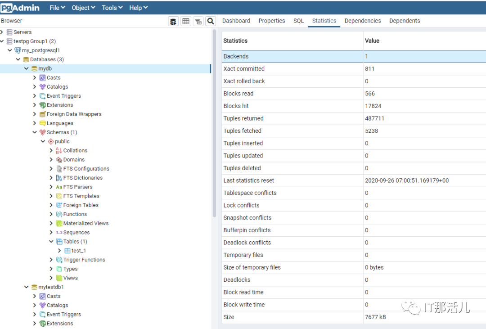This screenshot has width=486, height=329.
Task: Expand the Servers tree node
Action: coord(2,32)
